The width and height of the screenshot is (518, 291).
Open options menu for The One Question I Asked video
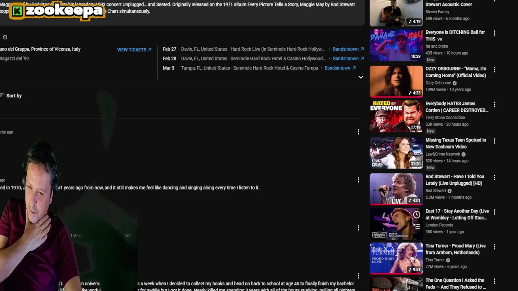tap(494, 281)
